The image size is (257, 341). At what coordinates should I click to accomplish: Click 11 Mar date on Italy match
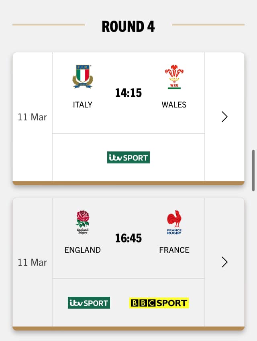[32, 117]
